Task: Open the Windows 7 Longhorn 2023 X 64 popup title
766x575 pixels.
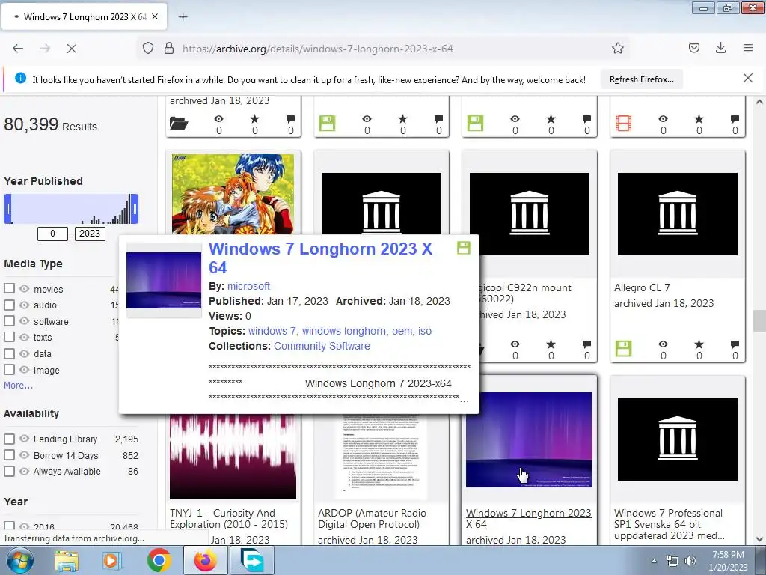Action: (x=320, y=258)
